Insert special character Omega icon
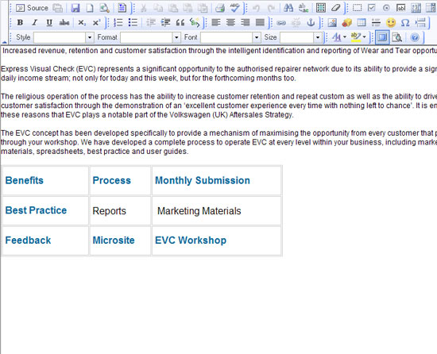The height and width of the screenshot is (354, 437). [x=405, y=22]
